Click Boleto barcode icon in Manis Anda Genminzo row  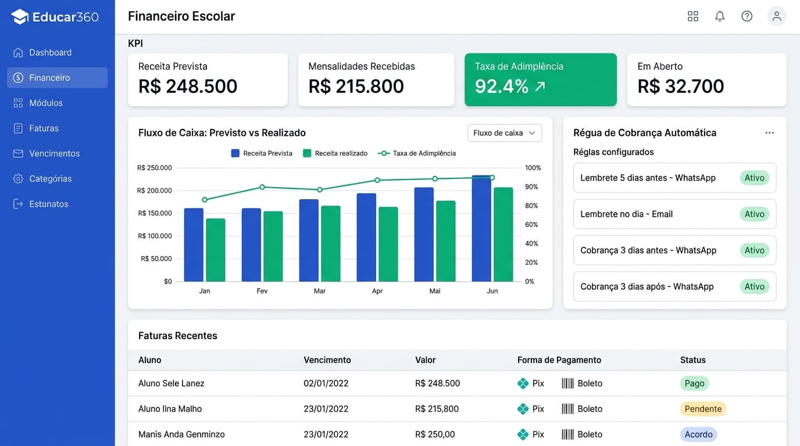[x=567, y=434]
